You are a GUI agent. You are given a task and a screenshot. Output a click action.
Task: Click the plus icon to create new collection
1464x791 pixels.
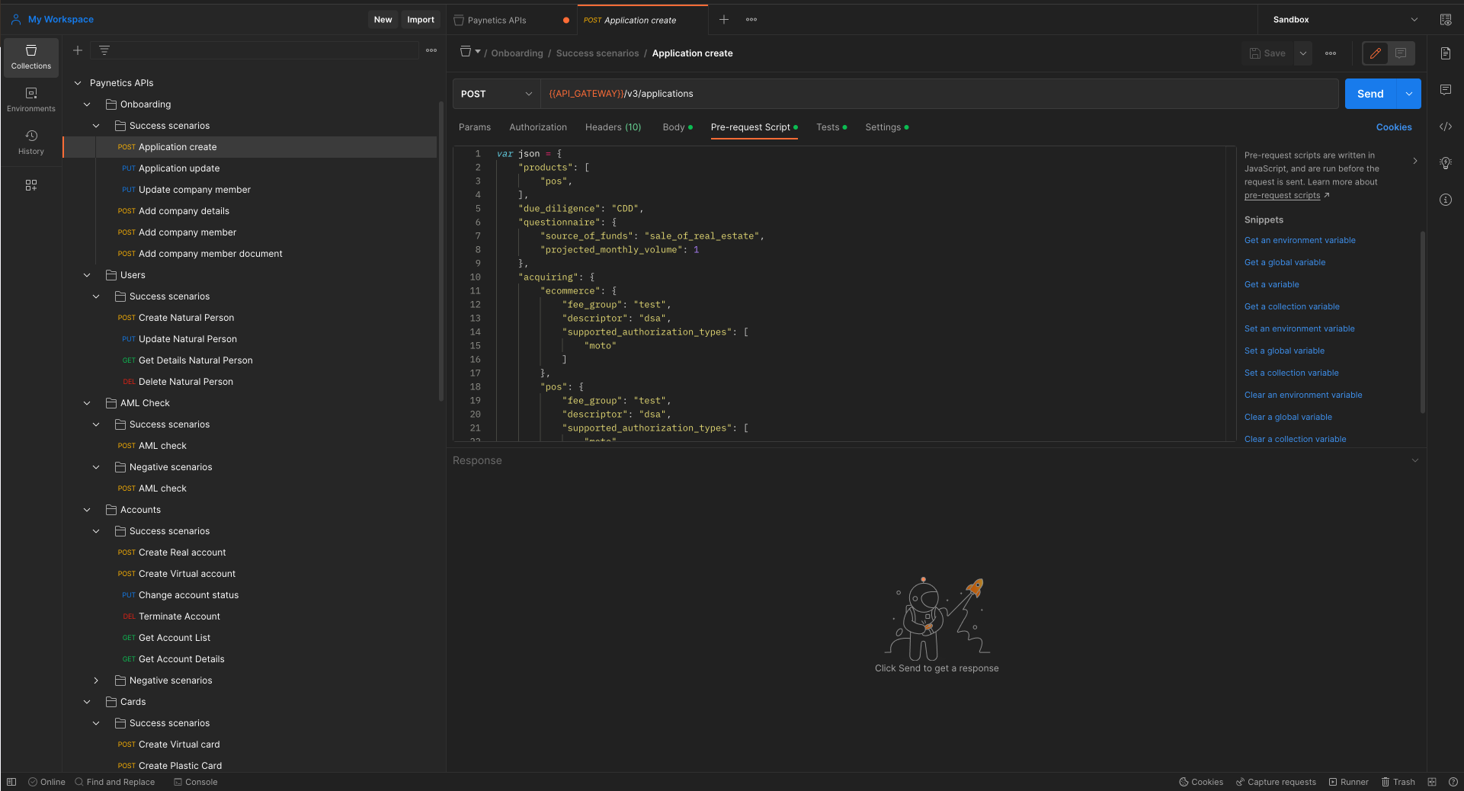coord(78,50)
